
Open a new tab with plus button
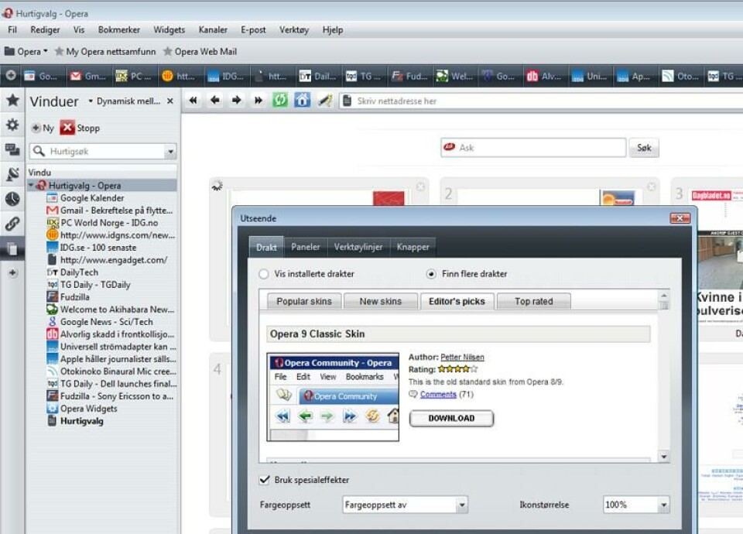(10, 76)
